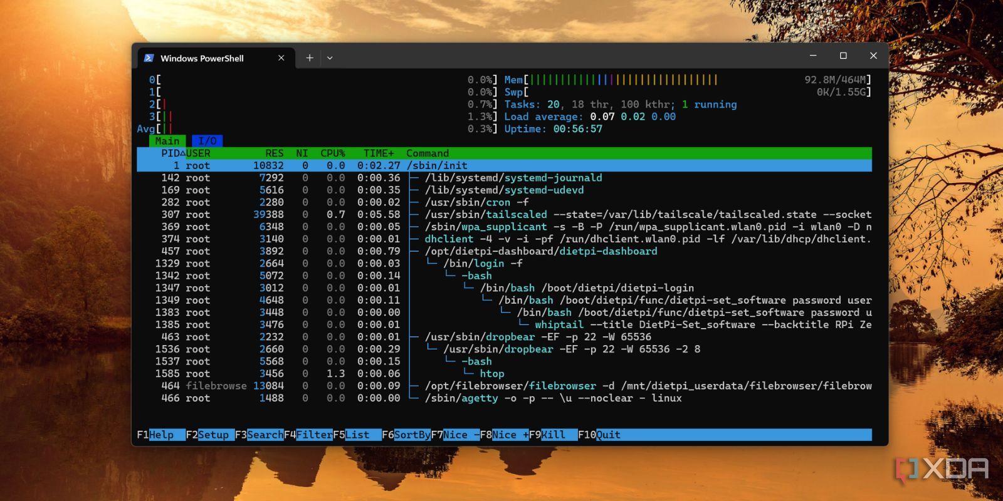Select the /sbin/init process row
The image size is (1003, 501).
(x=504, y=166)
